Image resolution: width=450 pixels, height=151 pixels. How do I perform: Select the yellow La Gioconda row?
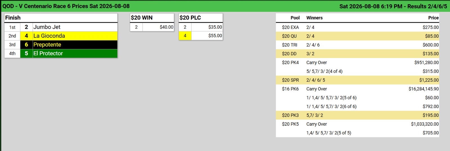[61, 36]
